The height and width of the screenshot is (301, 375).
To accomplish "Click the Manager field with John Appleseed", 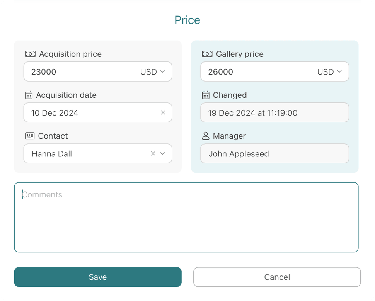I will tap(274, 154).
